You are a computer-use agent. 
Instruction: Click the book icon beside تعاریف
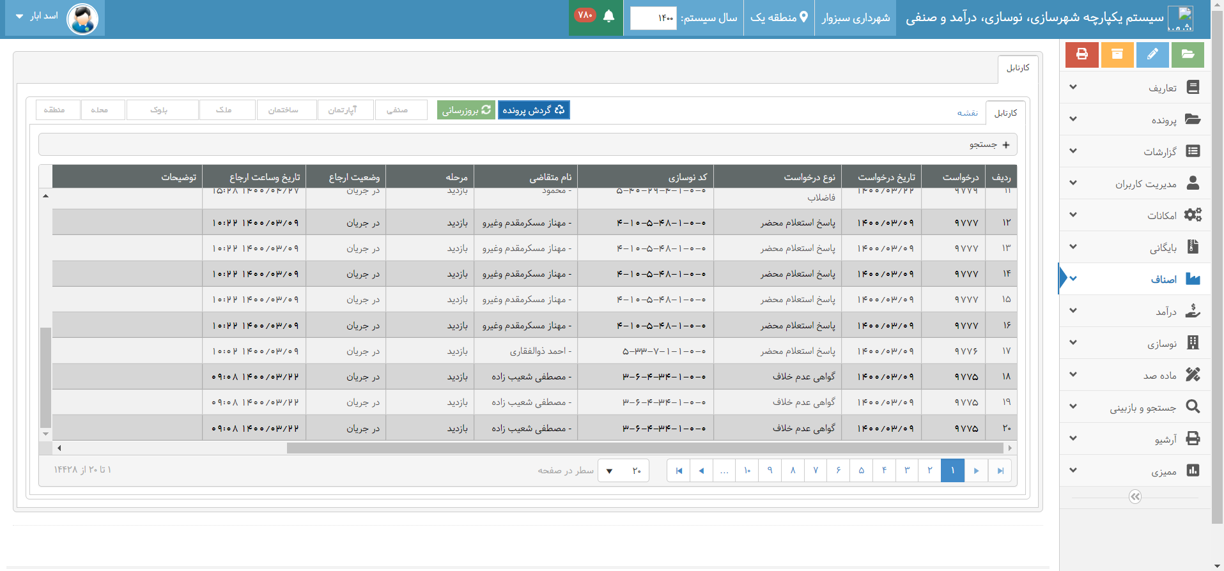[x=1193, y=87]
